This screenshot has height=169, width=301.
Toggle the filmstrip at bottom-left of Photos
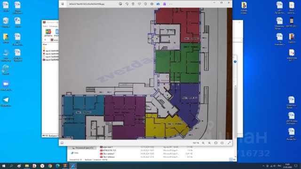point(62,143)
